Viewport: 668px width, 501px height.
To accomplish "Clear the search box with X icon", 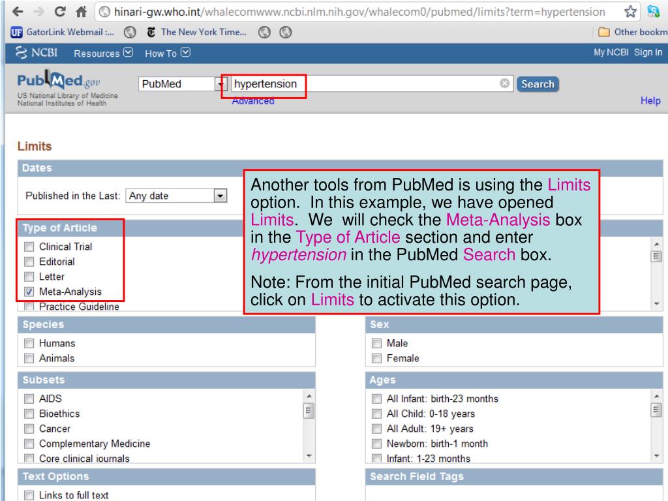I will click(x=504, y=84).
